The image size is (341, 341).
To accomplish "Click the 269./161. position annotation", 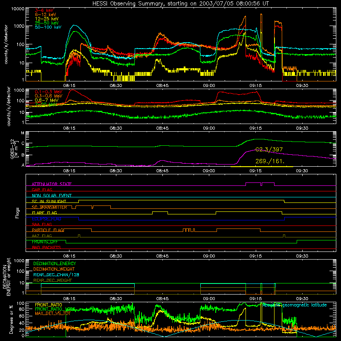I will point(270,161).
